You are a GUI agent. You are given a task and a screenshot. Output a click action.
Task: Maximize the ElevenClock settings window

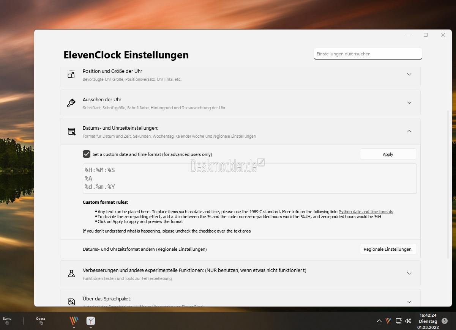click(x=426, y=35)
